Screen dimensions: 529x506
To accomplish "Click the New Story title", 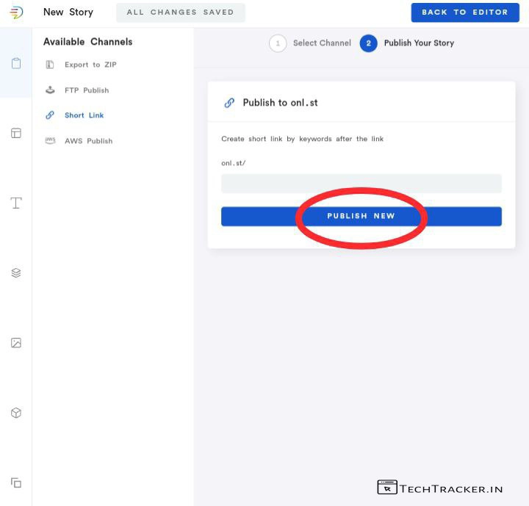I will [x=68, y=12].
